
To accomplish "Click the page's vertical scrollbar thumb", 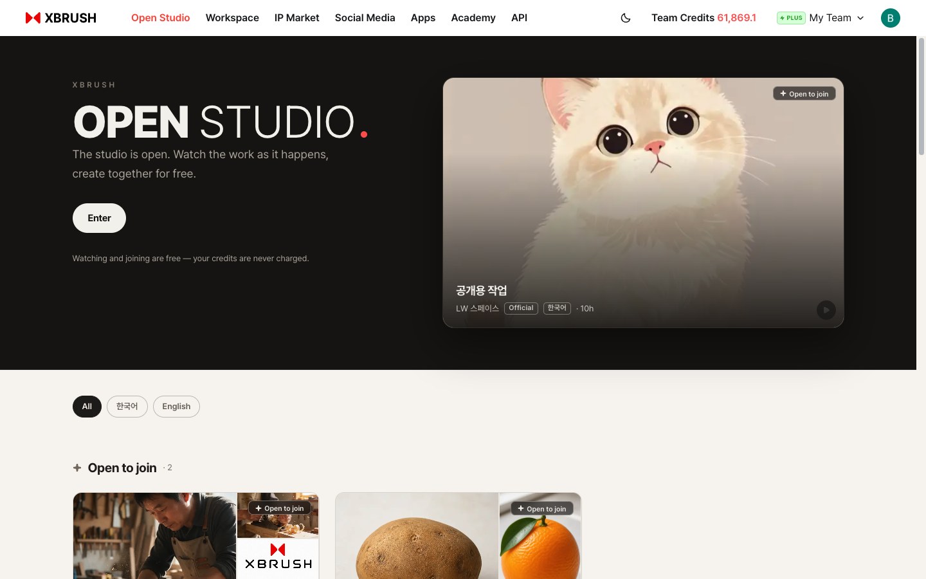I will [921, 96].
